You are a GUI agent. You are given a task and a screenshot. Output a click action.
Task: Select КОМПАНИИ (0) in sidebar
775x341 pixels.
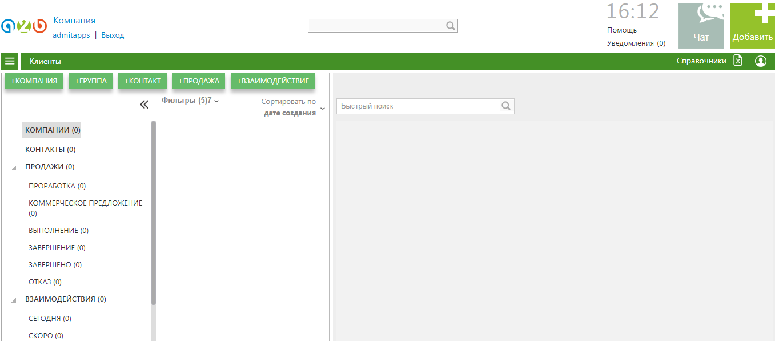tap(52, 130)
